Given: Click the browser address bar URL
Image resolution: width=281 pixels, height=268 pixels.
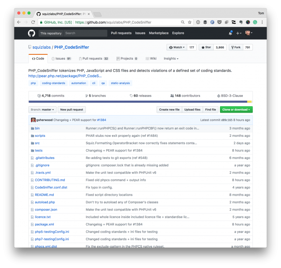Looking at the screenshot, I should click(x=113, y=22).
